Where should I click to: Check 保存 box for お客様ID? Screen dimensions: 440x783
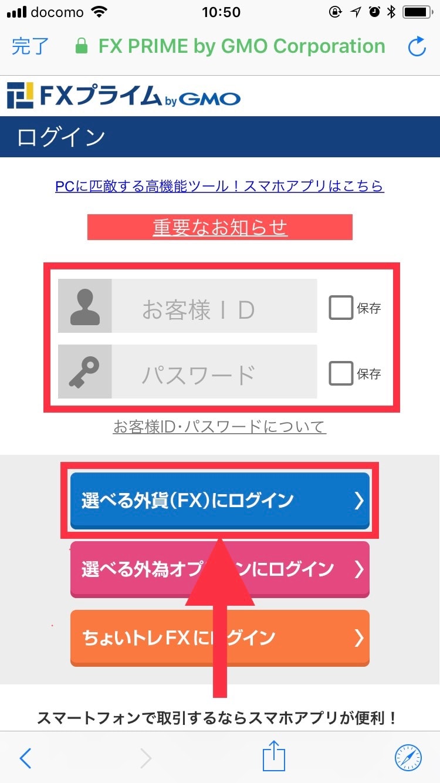click(x=341, y=308)
